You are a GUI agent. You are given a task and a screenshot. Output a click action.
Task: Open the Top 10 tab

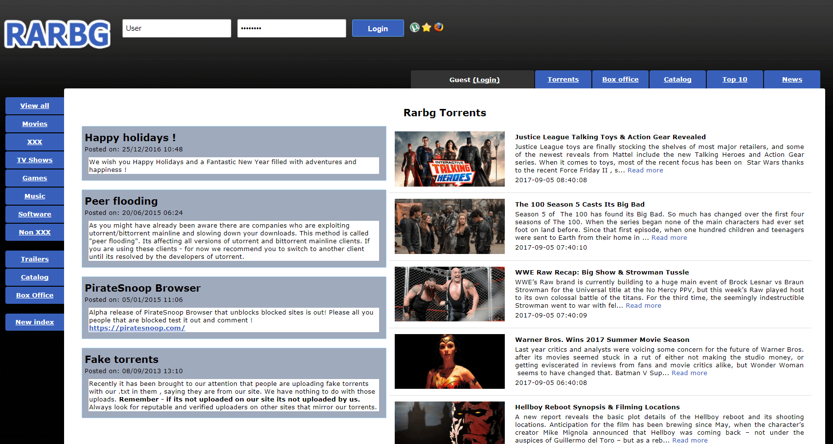[x=734, y=80]
